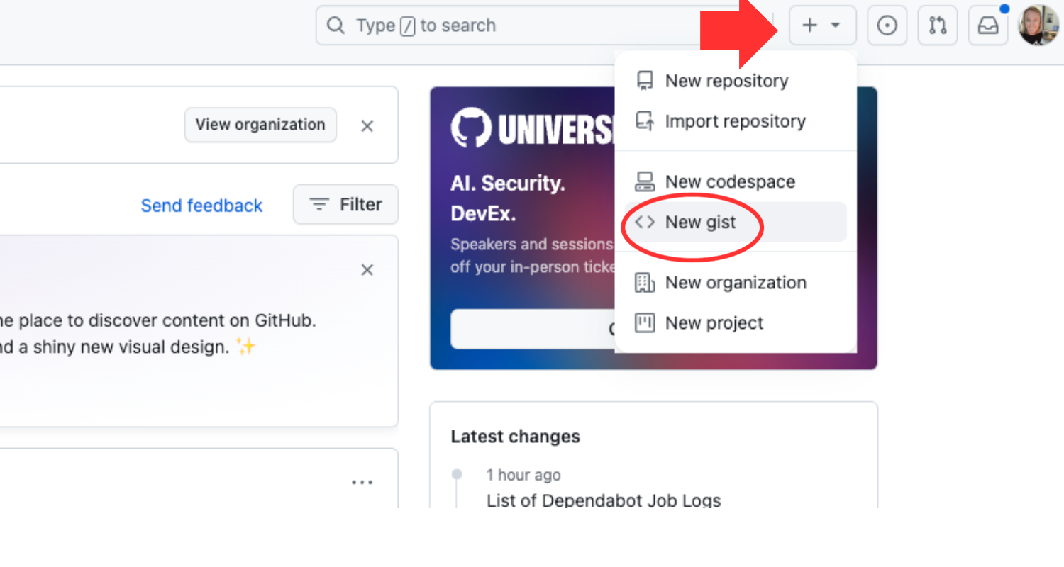
Task: Dismiss the organization card with X
Action: pyautogui.click(x=367, y=126)
